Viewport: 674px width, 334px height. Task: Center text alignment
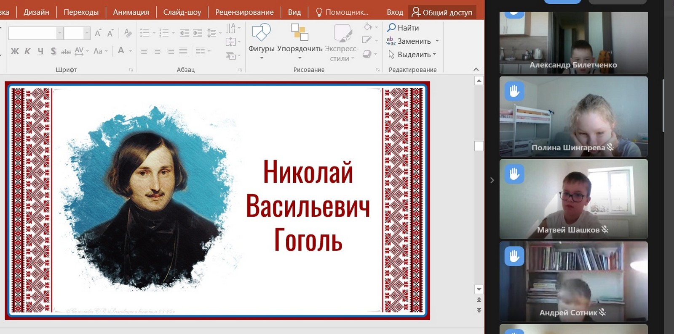[158, 51]
